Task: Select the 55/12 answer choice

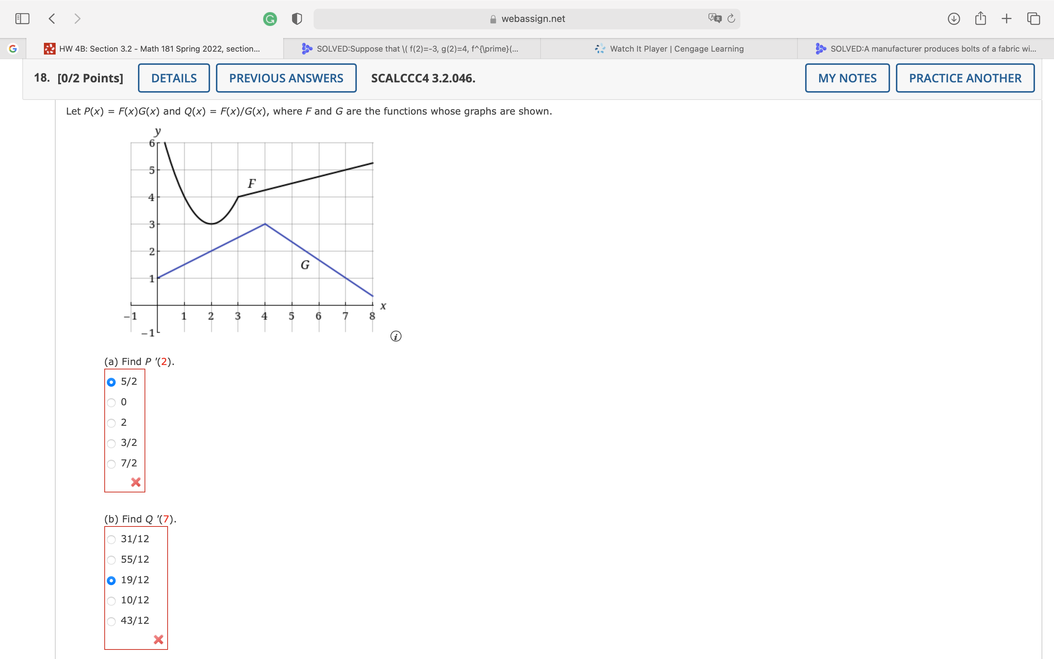Action: click(x=112, y=560)
